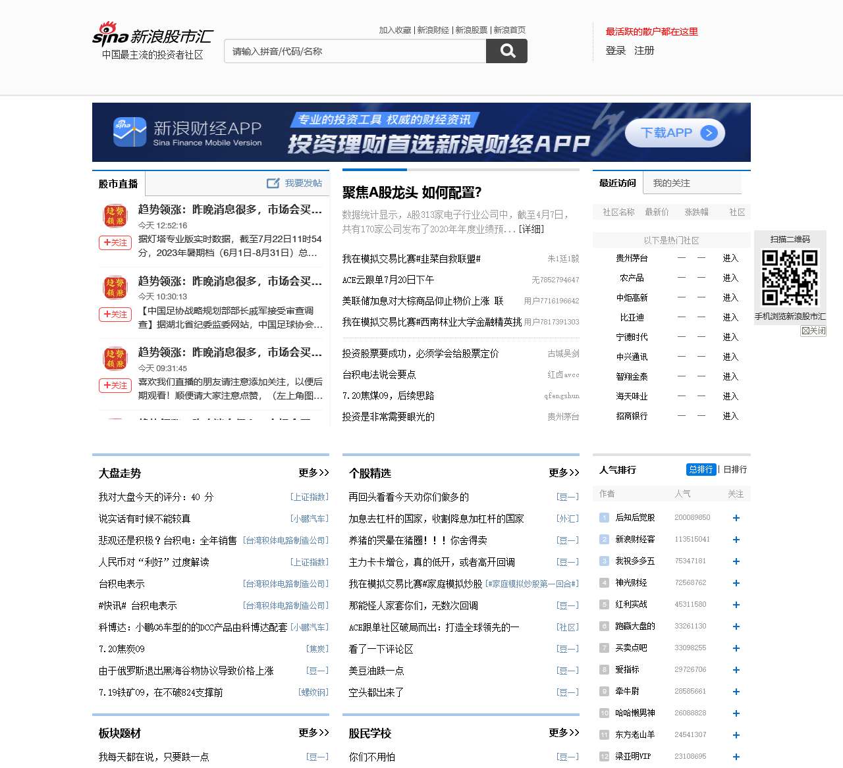Enter 农产品 community via 进入

(730, 278)
